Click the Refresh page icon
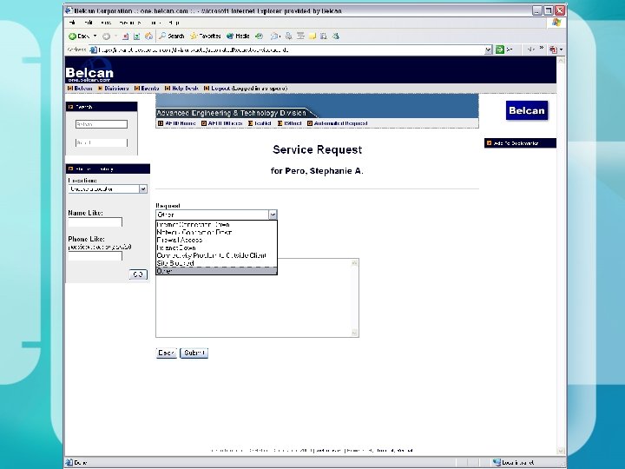The image size is (625, 469). point(137,36)
